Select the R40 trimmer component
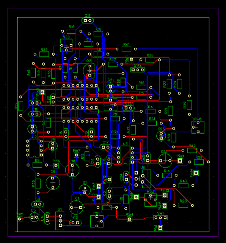 point(198,128)
